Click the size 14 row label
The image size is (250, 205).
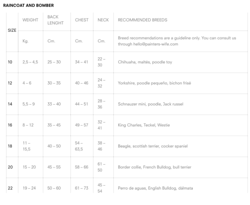point(10,104)
